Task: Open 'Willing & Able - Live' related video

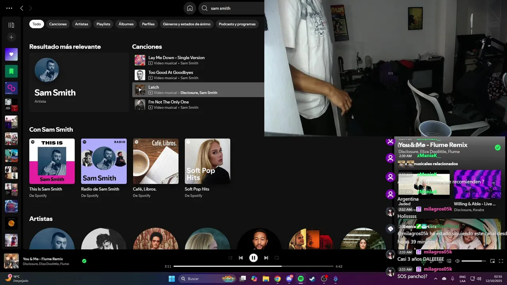Action: (x=477, y=190)
